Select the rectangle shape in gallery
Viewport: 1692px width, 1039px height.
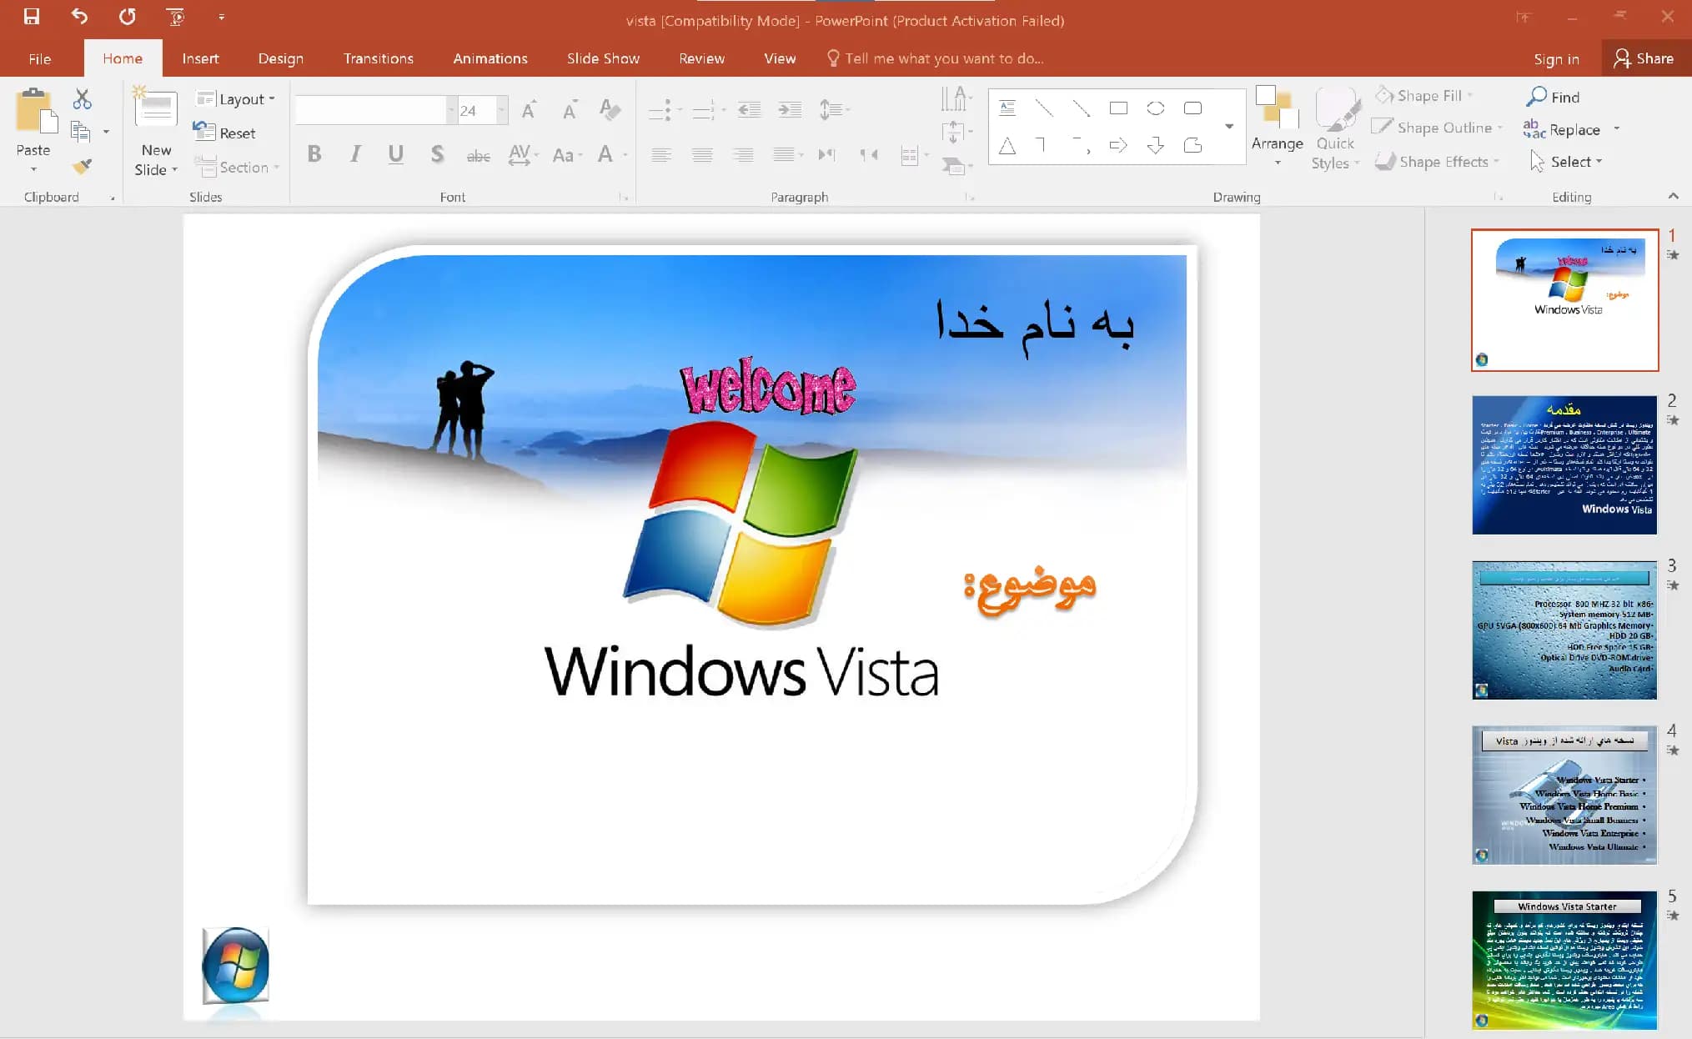pyautogui.click(x=1118, y=108)
